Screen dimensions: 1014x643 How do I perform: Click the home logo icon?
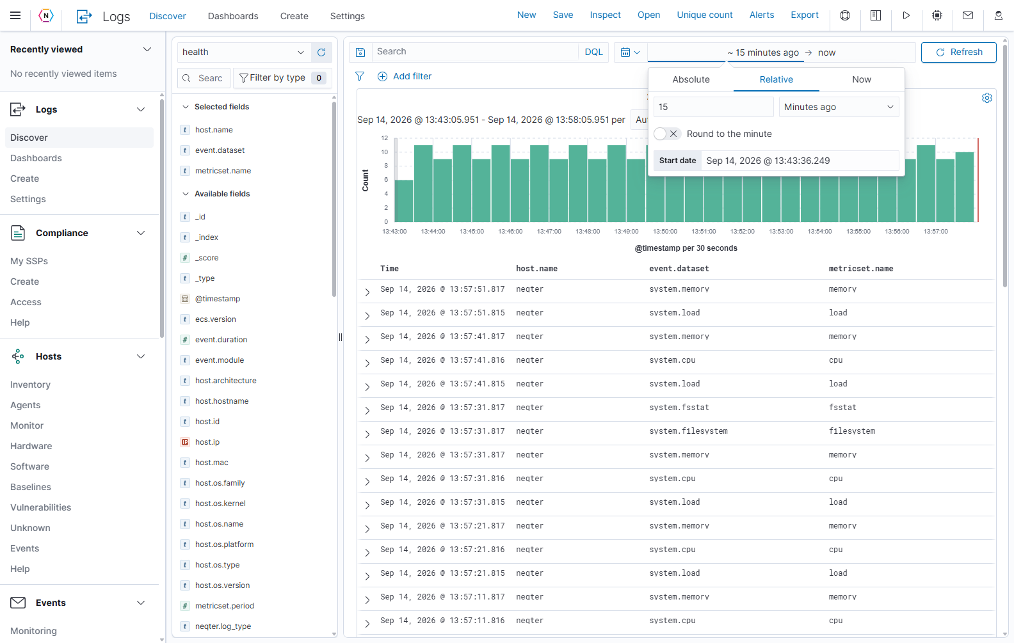coord(46,15)
